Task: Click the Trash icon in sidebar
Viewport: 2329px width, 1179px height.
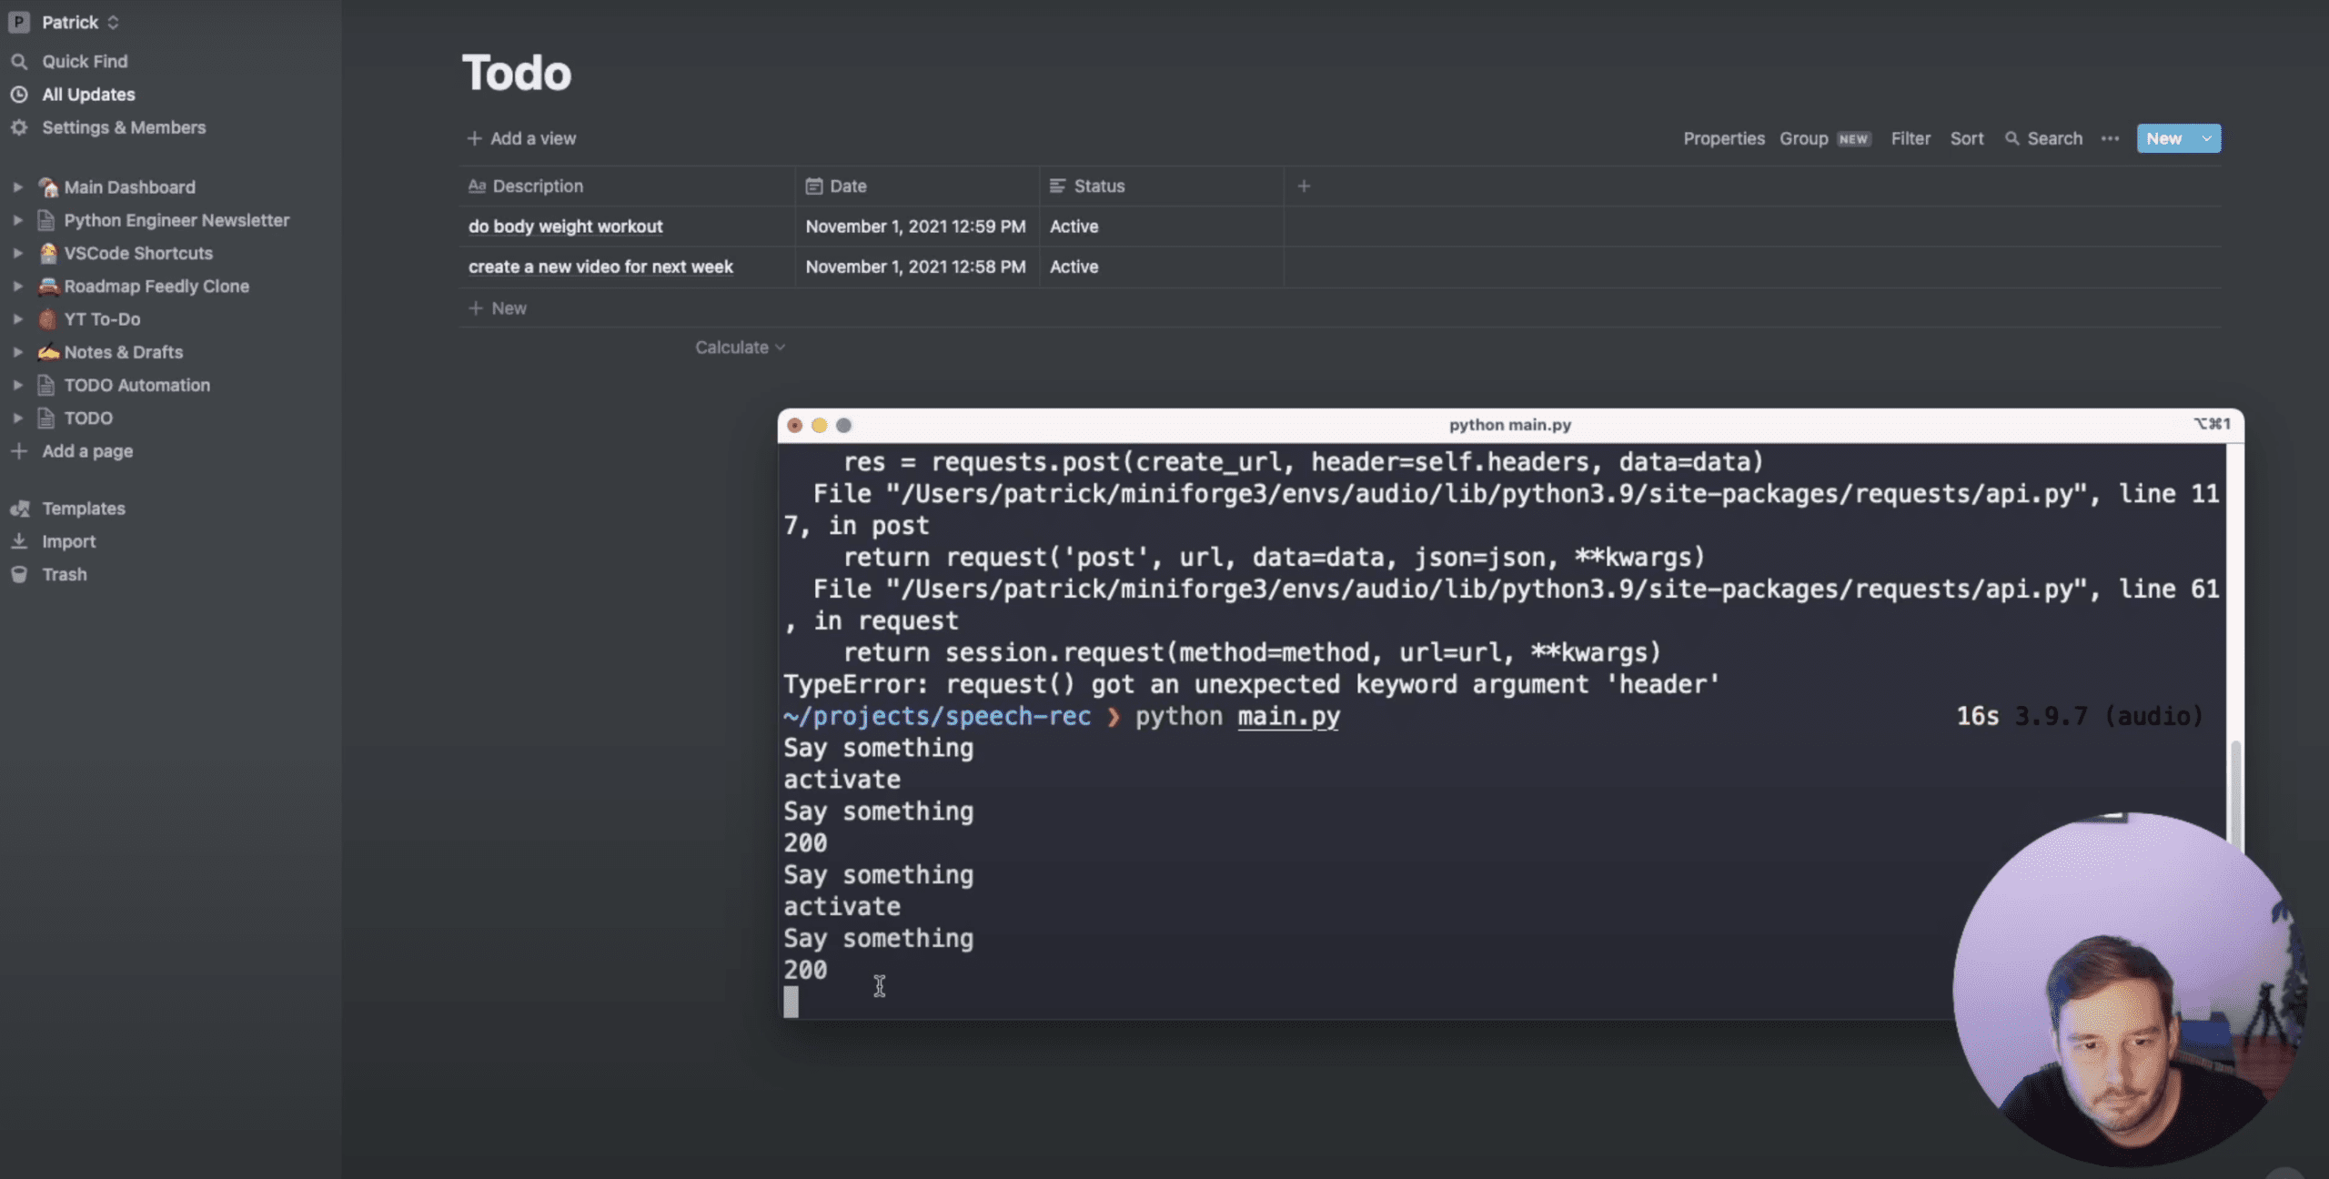Action: pos(19,575)
